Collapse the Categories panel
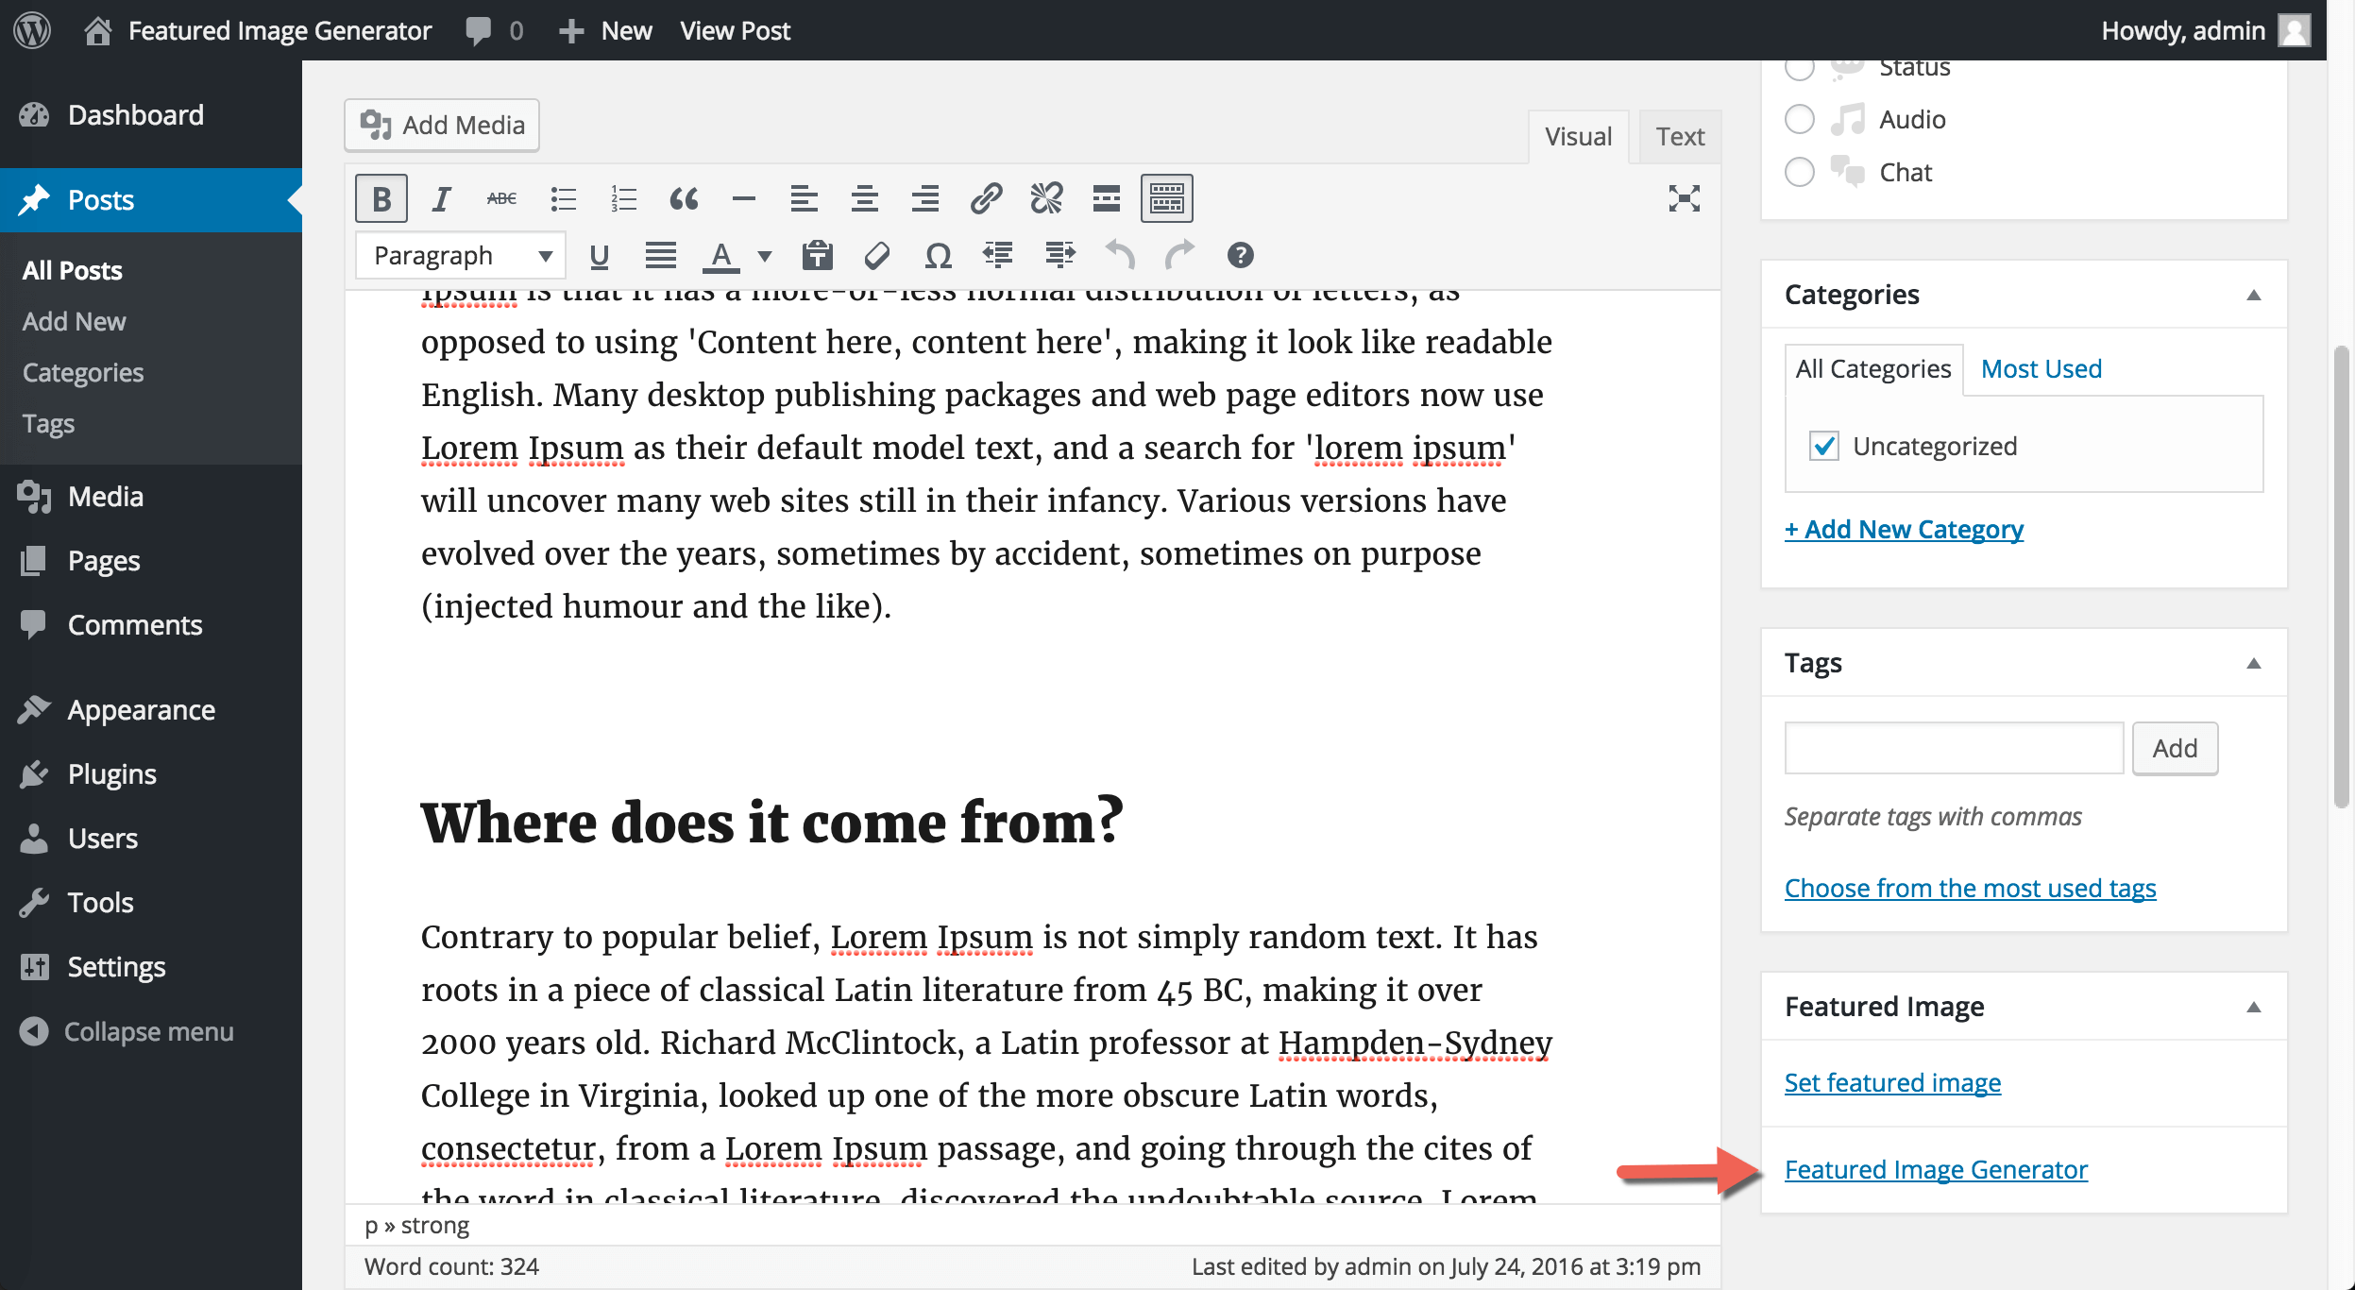The width and height of the screenshot is (2355, 1290). [x=2253, y=295]
